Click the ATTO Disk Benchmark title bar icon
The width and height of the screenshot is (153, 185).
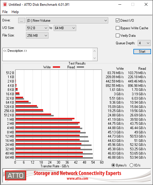5,4
